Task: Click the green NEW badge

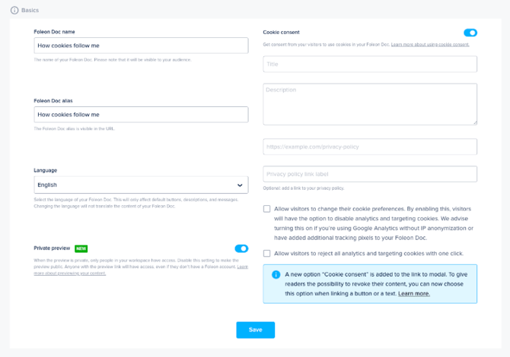Action: click(x=81, y=248)
